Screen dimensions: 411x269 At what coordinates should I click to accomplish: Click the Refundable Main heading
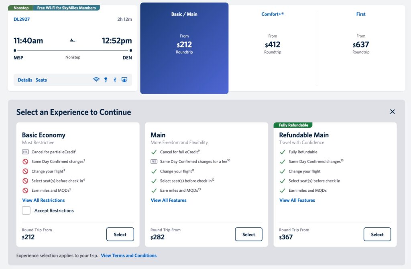pyautogui.click(x=304, y=135)
